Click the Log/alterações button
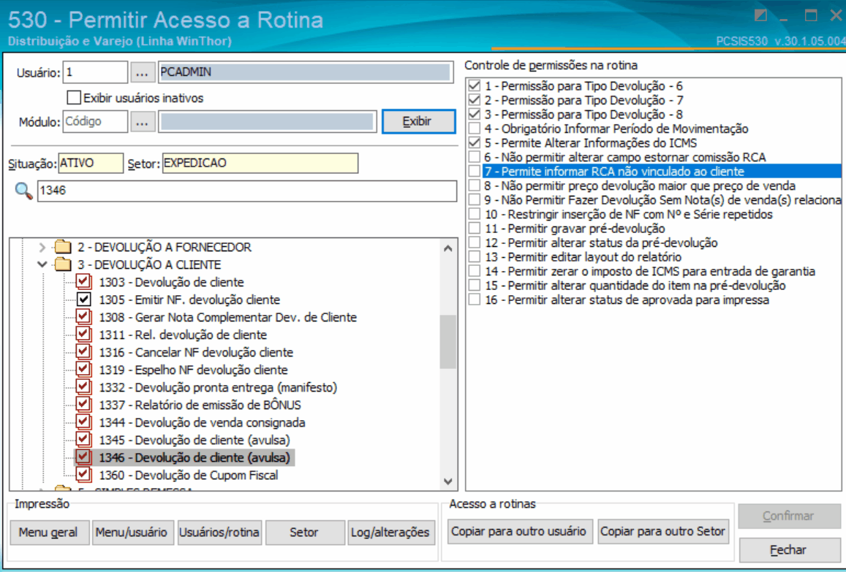846x572 pixels. click(x=390, y=532)
